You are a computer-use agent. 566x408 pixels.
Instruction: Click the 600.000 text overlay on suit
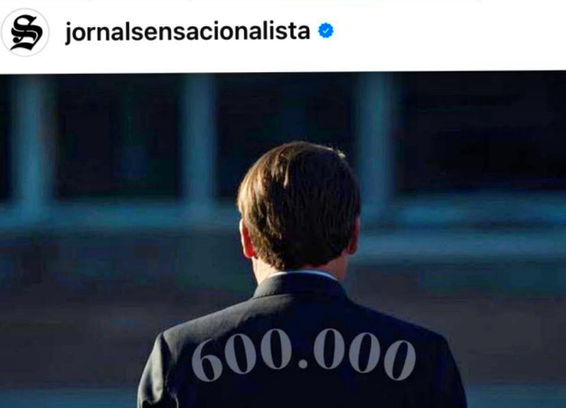(x=304, y=356)
